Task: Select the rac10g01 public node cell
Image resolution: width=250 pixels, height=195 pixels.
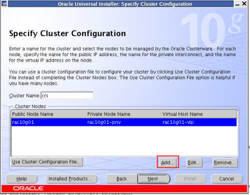Action: [x=48, y=122]
